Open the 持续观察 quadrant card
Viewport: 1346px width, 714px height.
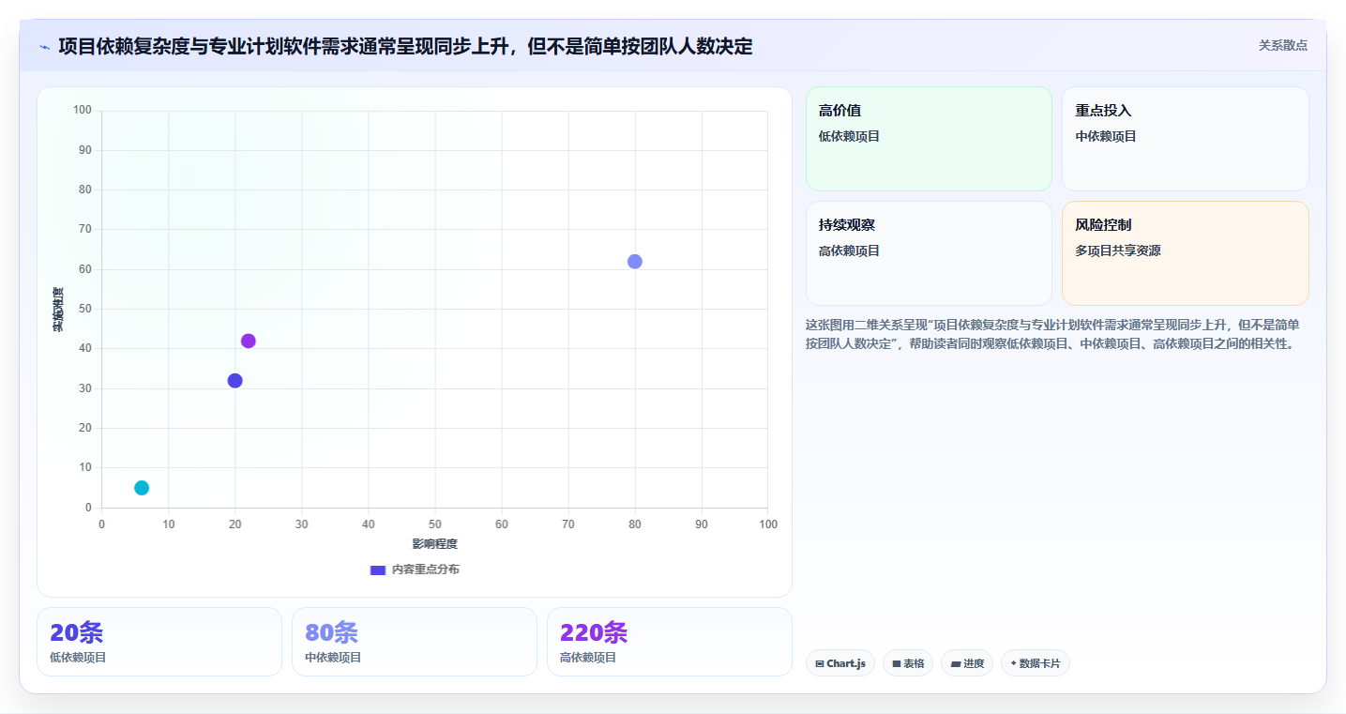click(x=929, y=253)
